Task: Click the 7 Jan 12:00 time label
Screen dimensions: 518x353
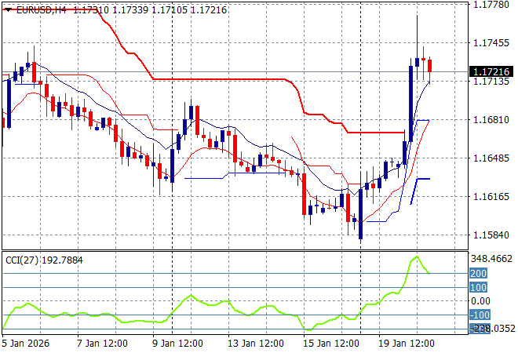Action: 102,344
